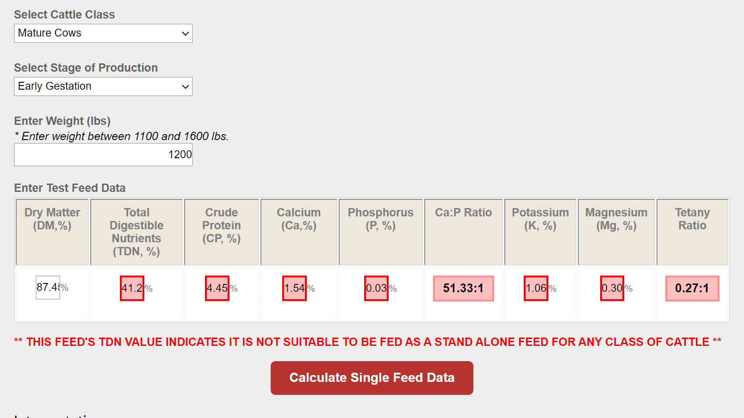Click the Total Digestible Nutrients header
The image size is (744, 418).
coord(136,232)
